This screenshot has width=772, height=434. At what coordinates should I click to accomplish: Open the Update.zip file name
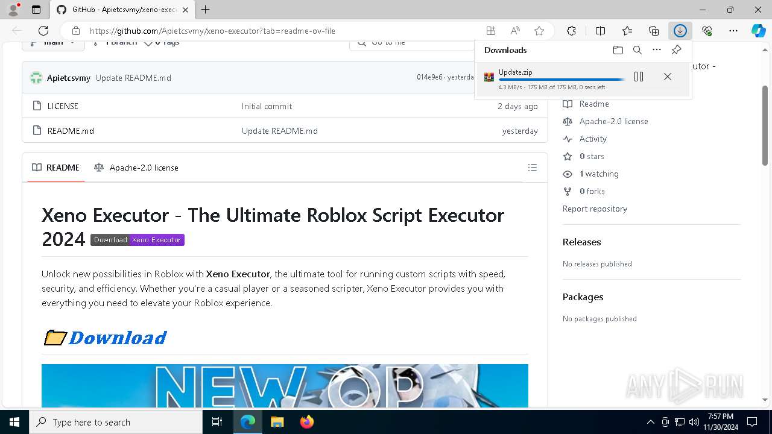click(516, 72)
